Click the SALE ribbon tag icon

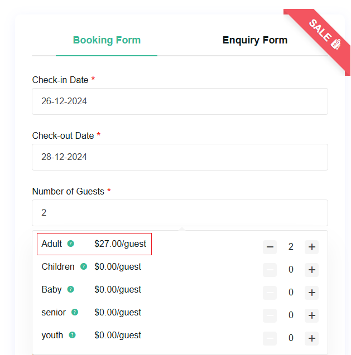click(335, 43)
